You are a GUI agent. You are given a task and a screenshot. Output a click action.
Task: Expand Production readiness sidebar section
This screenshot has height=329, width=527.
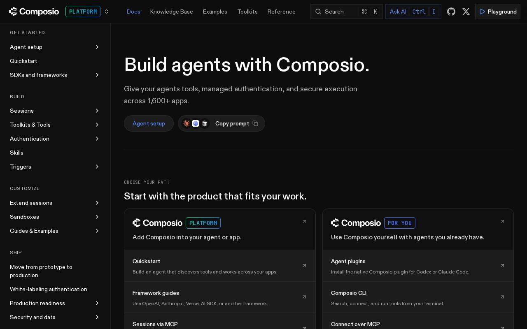click(x=97, y=303)
